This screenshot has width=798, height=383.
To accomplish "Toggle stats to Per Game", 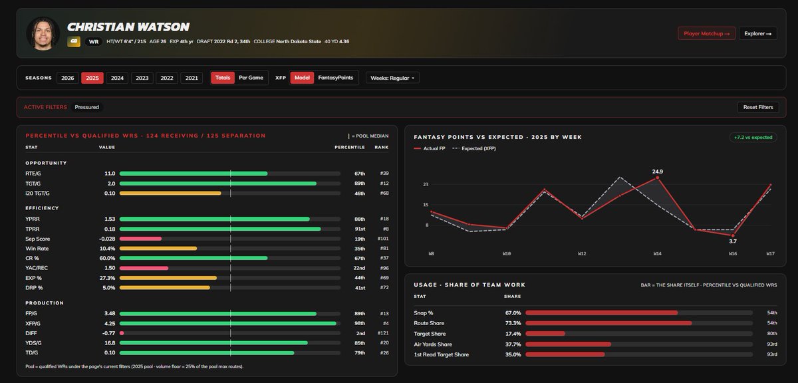I will click(x=251, y=78).
